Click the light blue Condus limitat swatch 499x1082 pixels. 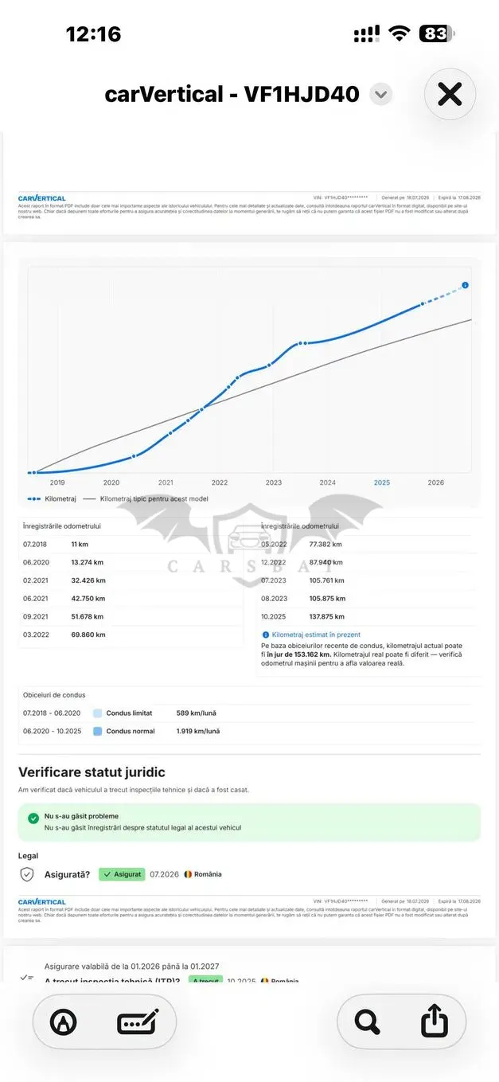[97, 713]
